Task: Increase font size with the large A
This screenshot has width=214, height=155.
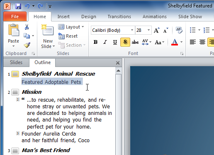Action: [x=157, y=30]
